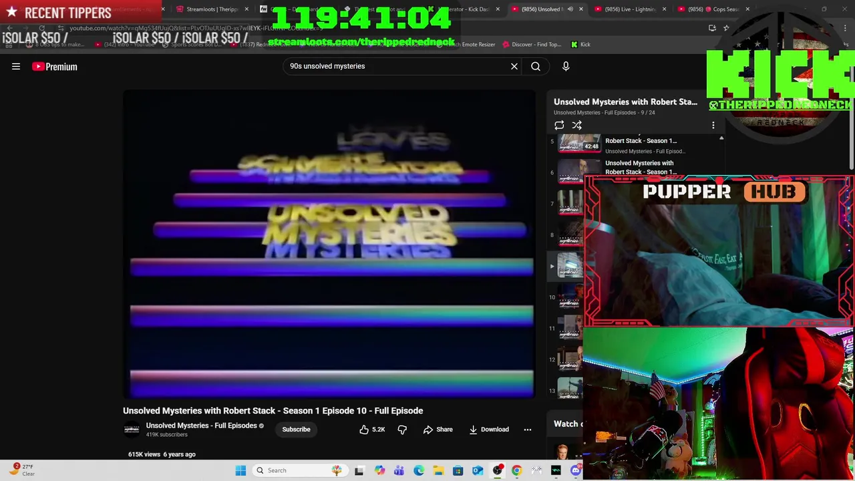Open the YouTube guide hamburger menu
The width and height of the screenshot is (855, 481).
[x=16, y=66]
